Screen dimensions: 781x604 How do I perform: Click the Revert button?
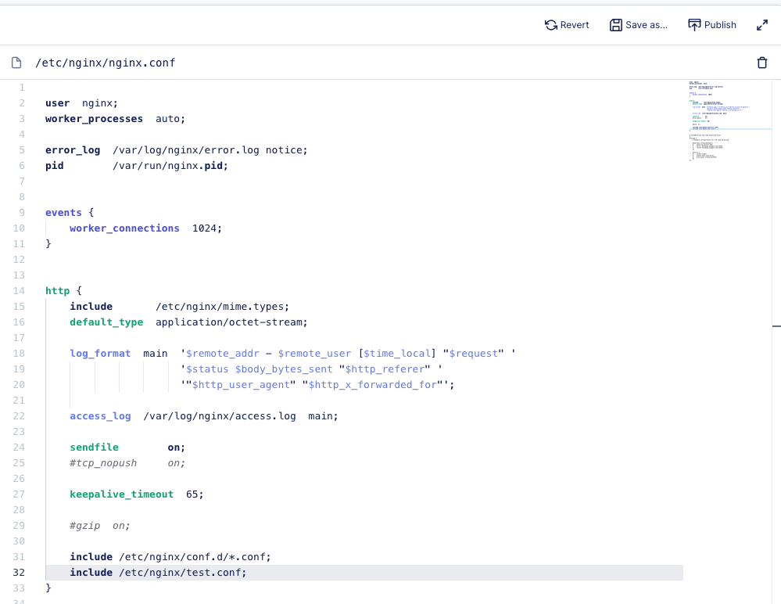(x=567, y=25)
